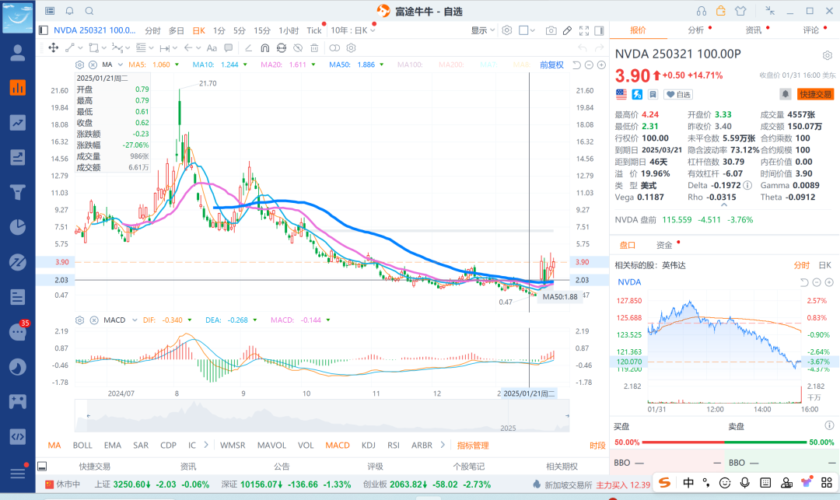The height and width of the screenshot is (500, 840).
Task: Expand the MA indicator type dropdown
Action: pyautogui.click(x=121, y=65)
